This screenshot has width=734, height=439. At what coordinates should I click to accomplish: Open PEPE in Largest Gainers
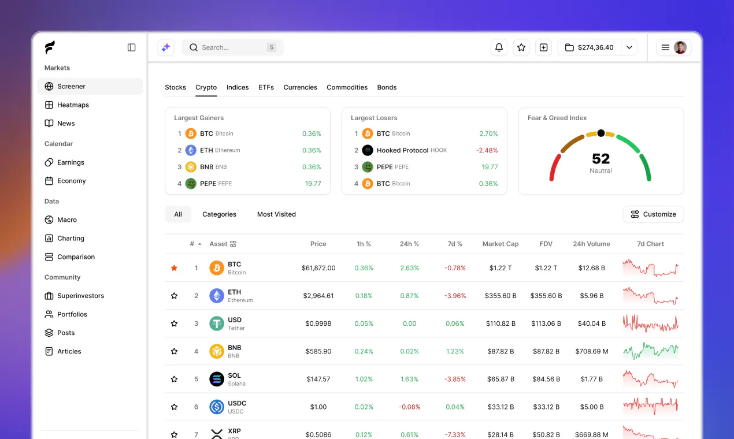click(x=249, y=184)
